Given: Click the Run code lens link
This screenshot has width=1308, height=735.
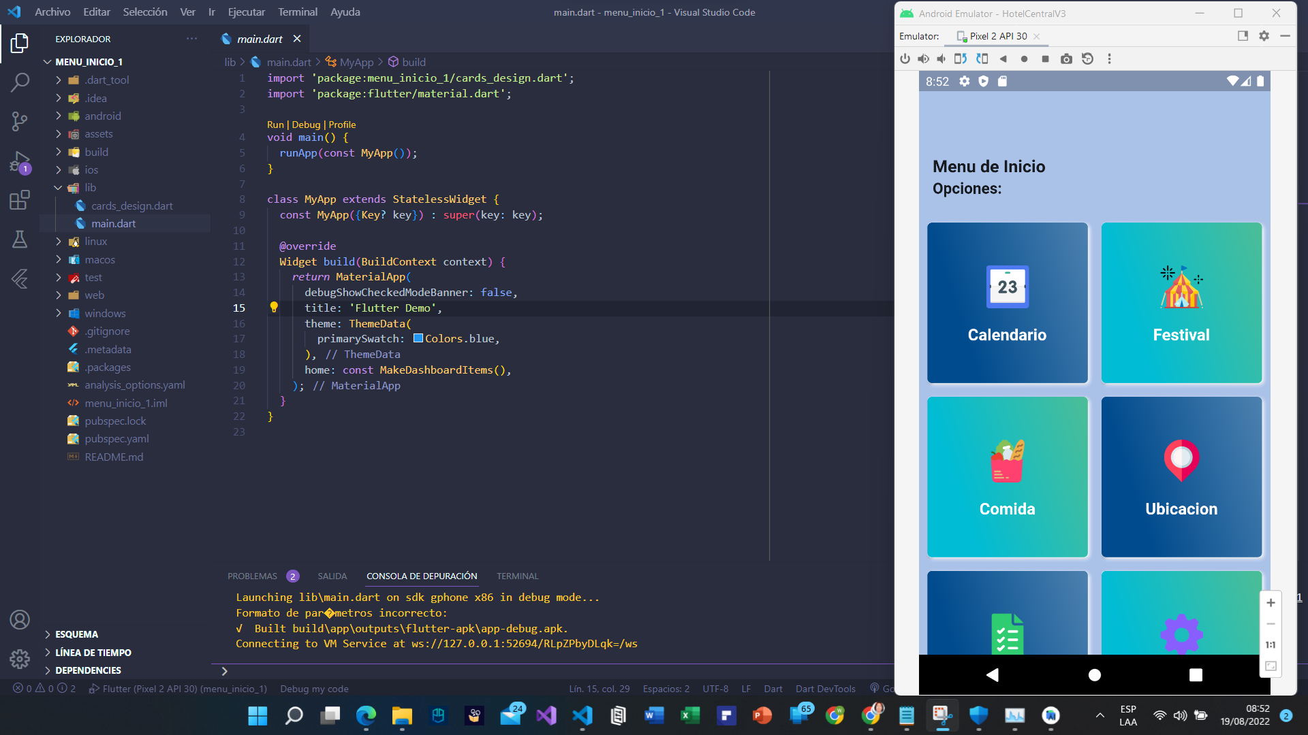Looking at the screenshot, I should [275, 125].
